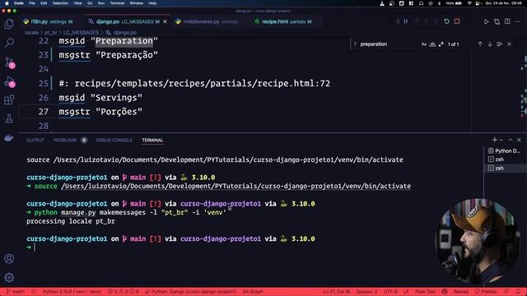Toggle Match Whole Word in find widget
Image resolution: width=527 pixels, height=296 pixels.
pos(432,44)
